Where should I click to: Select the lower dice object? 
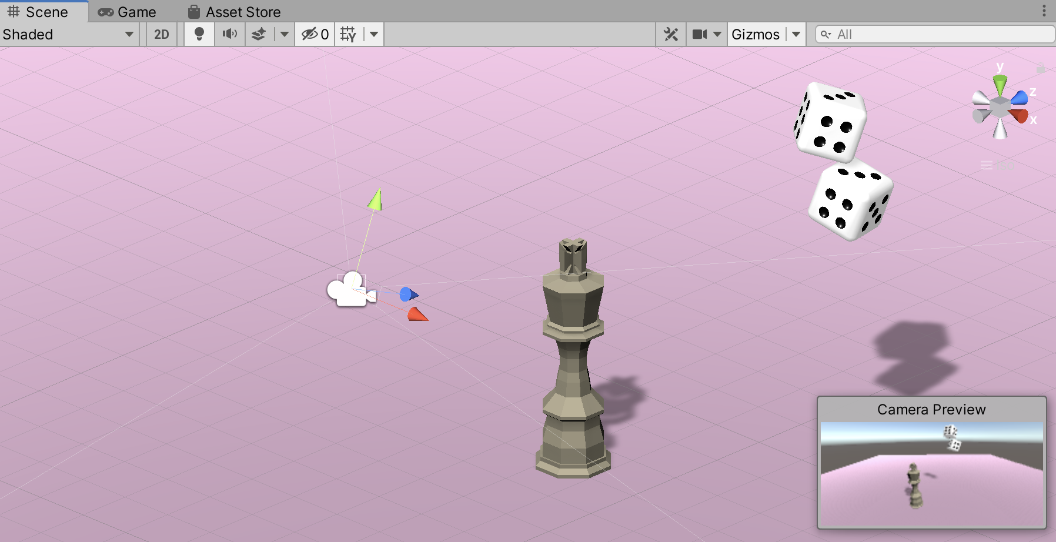851,201
